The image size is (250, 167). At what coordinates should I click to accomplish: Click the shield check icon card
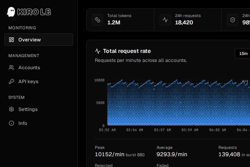tap(233, 20)
